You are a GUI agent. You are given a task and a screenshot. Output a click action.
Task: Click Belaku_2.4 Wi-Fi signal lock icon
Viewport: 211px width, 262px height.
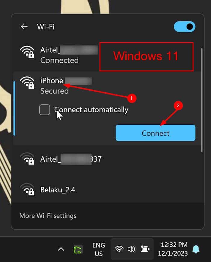(27, 189)
